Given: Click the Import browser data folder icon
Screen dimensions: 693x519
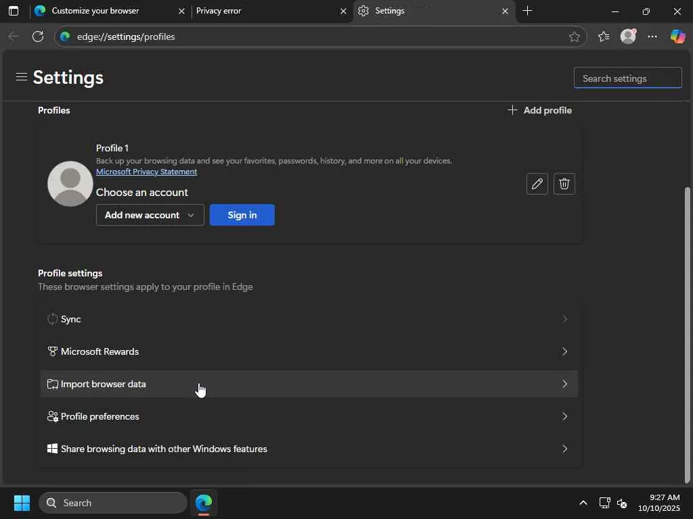Looking at the screenshot, I should click(52, 384).
